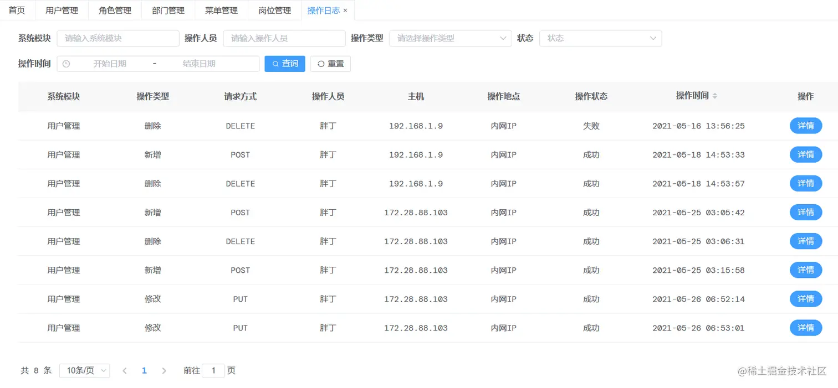Open the 状态 dropdown
Viewport: 838px width, 388px height.
point(601,38)
